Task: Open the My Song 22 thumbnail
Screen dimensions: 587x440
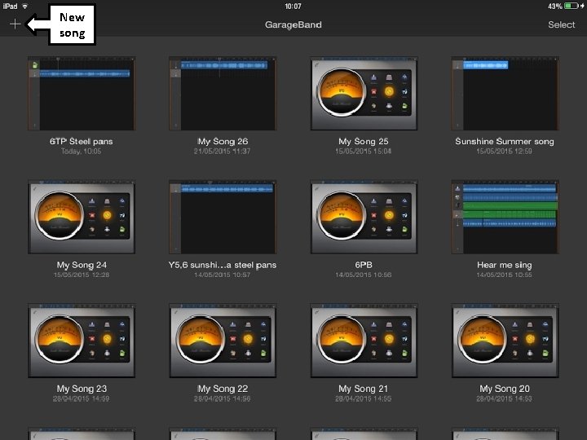Action: pyautogui.click(x=223, y=341)
